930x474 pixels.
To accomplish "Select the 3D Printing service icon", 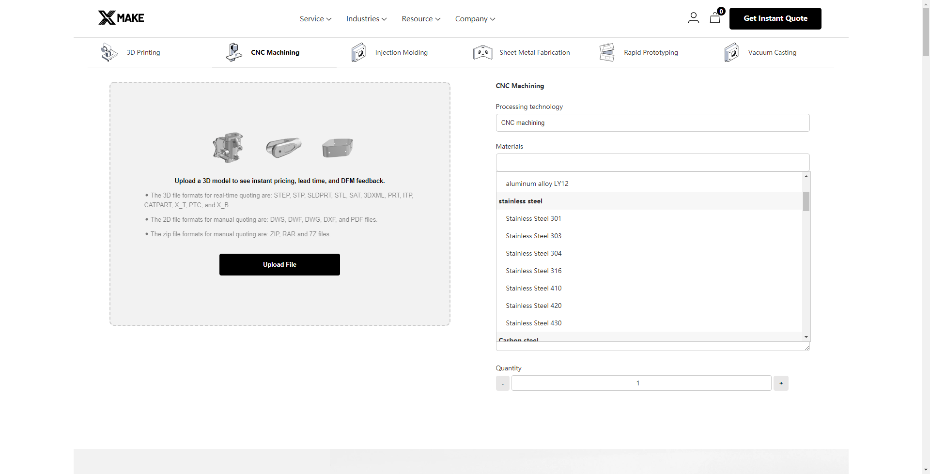I will point(109,52).
